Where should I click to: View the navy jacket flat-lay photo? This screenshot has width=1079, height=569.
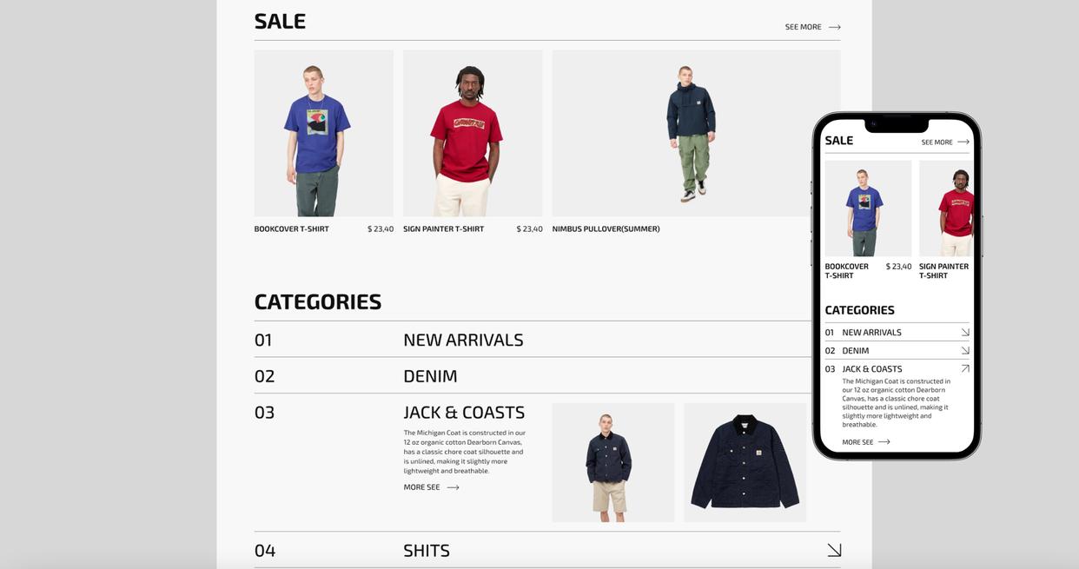pyautogui.click(x=745, y=462)
